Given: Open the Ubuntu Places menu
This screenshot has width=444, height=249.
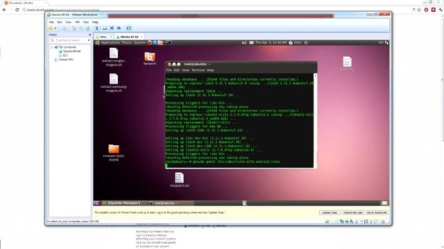Looking at the screenshot, I should (127, 43).
